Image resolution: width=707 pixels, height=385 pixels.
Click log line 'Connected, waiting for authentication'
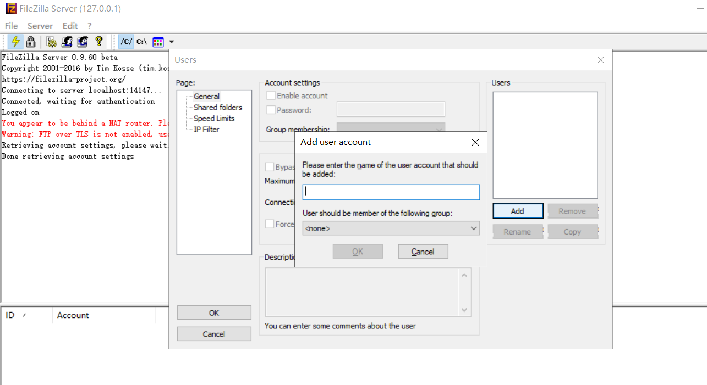tap(78, 101)
